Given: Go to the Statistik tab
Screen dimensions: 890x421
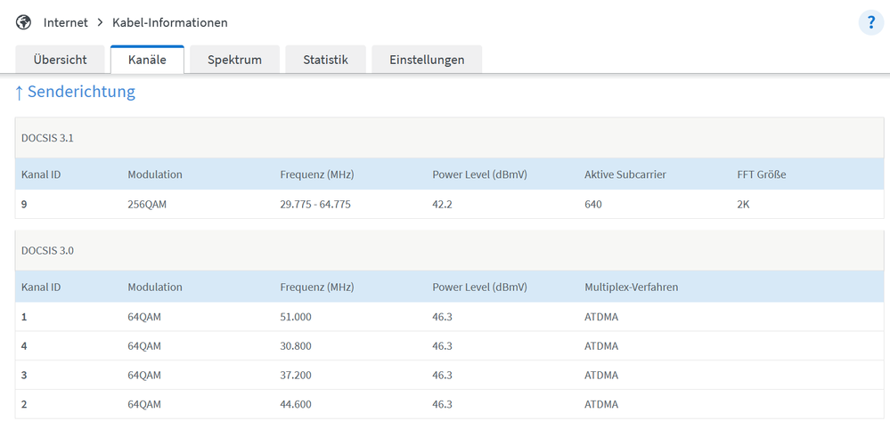Looking at the screenshot, I should pos(325,61).
